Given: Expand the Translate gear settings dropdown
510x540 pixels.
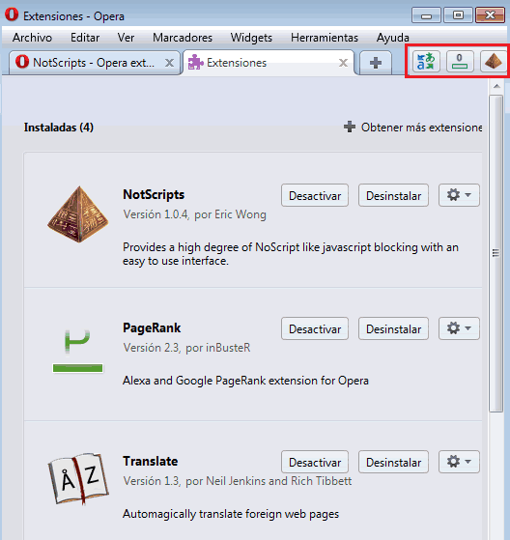Looking at the screenshot, I should (x=459, y=462).
